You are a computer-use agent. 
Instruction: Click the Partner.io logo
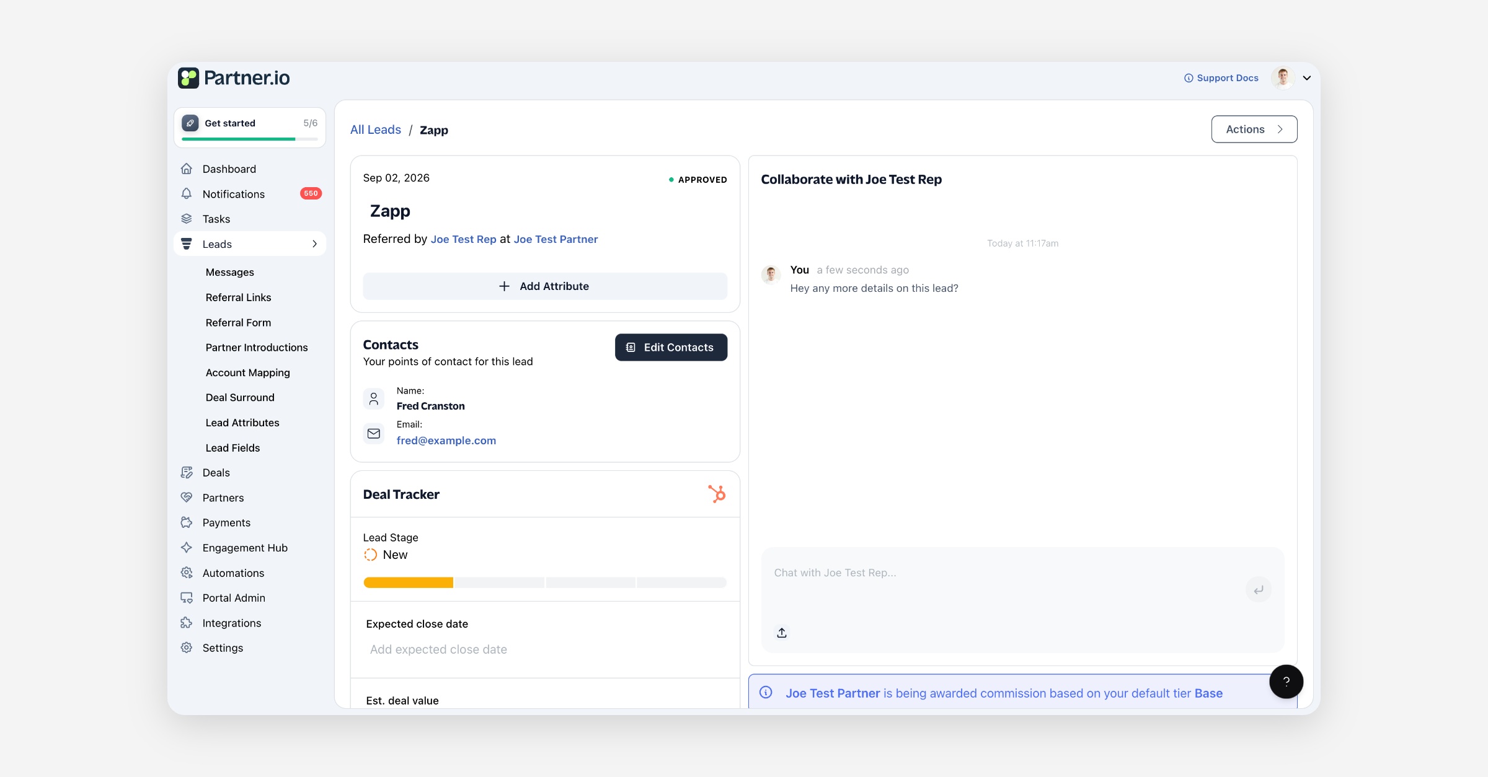234,78
